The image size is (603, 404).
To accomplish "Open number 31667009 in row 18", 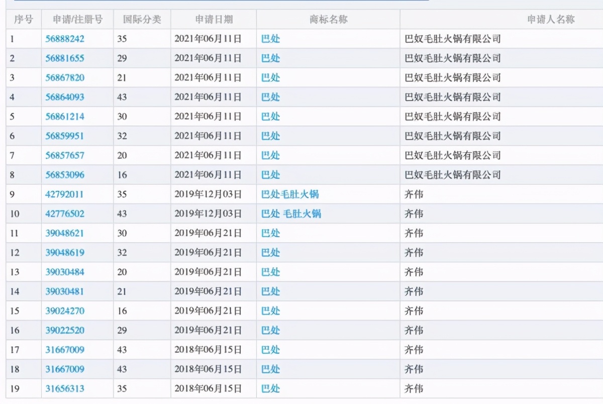I will click(65, 369).
